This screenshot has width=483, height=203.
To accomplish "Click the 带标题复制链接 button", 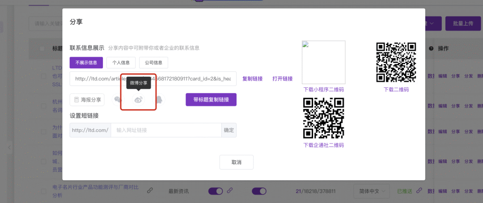I will (211, 100).
